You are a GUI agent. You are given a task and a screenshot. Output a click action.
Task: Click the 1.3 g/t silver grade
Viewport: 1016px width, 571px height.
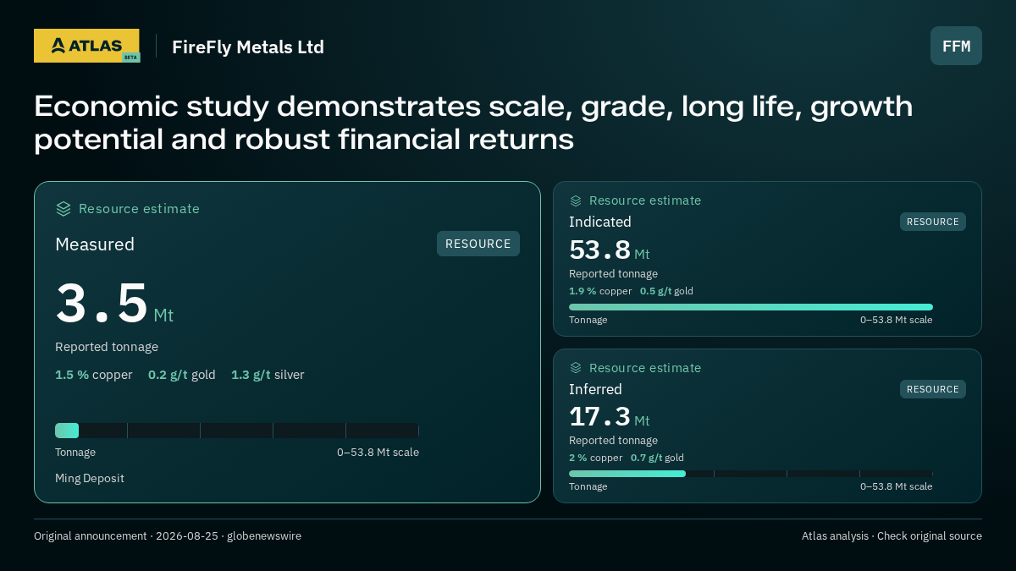pyautogui.click(x=268, y=375)
